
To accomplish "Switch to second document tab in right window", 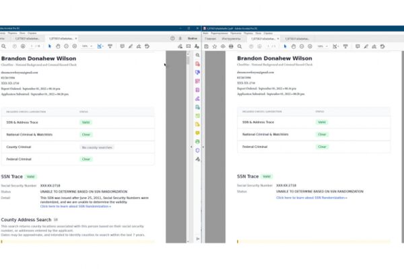I will click(x=297, y=38).
